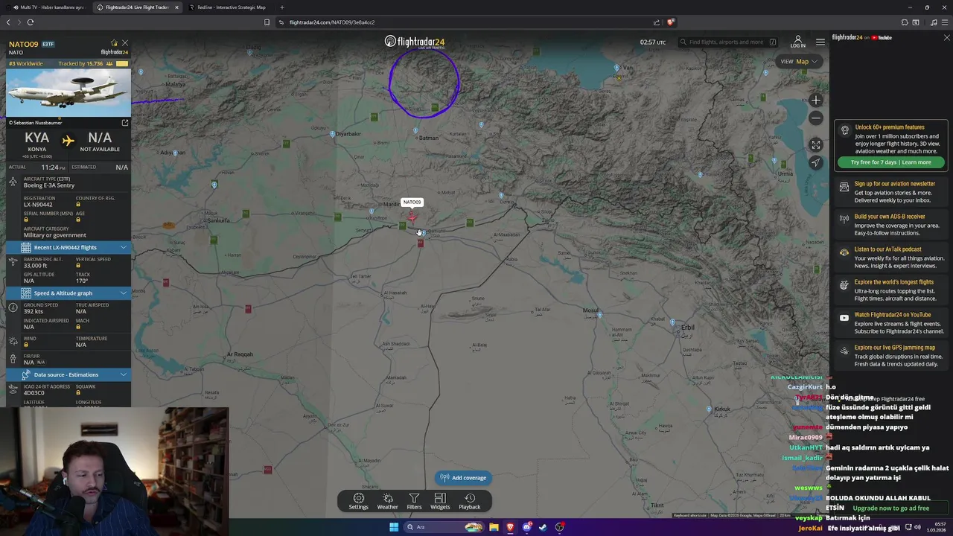The image size is (953, 536).
Task: Click the Erbil airport pin on map
Action: pyautogui.click(x=672, y=323)
